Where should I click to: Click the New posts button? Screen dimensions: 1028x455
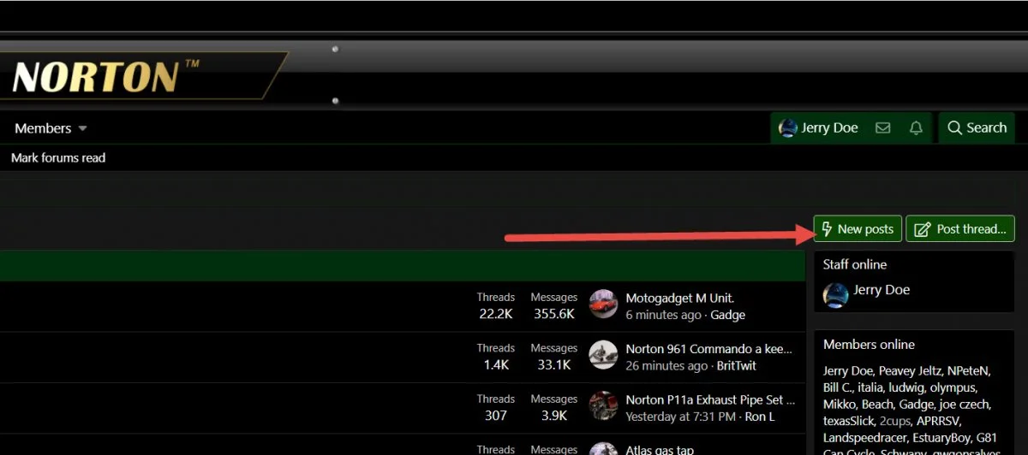(858, 229)
